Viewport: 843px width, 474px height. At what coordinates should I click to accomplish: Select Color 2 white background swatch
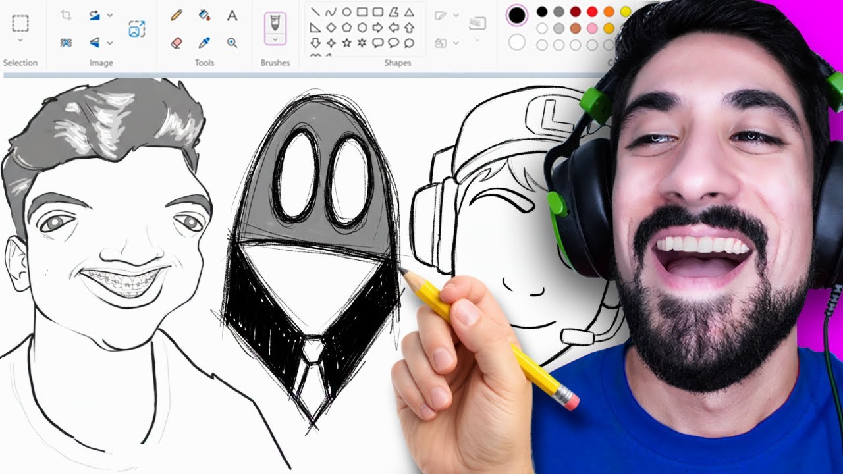[x=517, y=42]
